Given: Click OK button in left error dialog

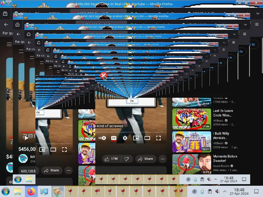Looking at the screenshot, I should pos(40,112).
